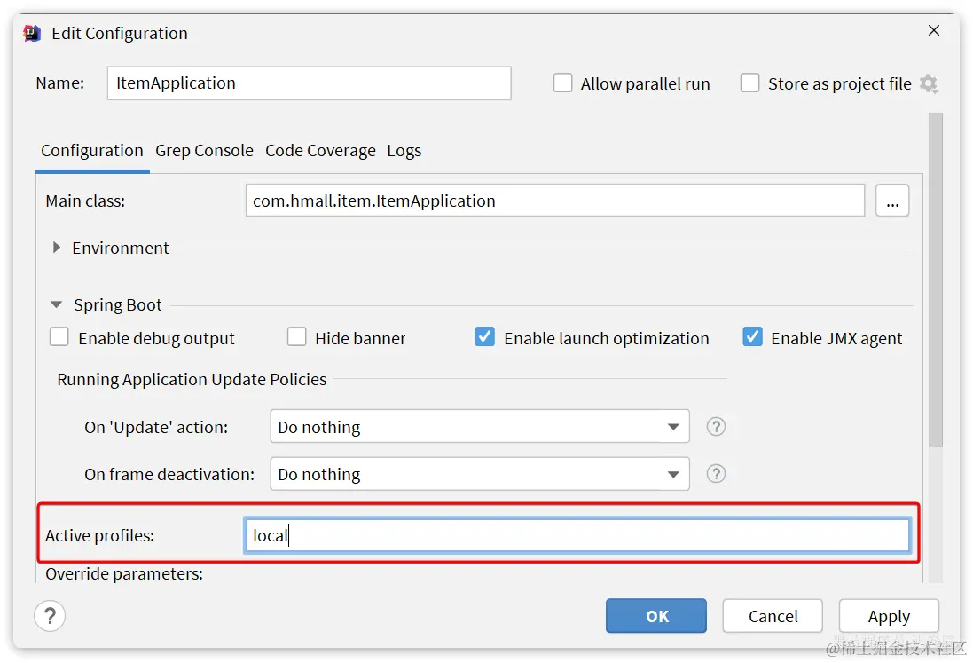This screenshot has width=973, height=663.
Task: Click the Running Application Update Policies heading
Action: click(x=192, y=379)
